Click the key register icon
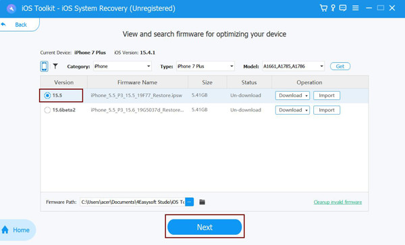This screenshot has height=245, width=405. [333, 8]
